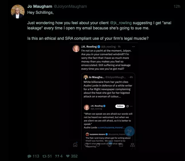Viewport: 185px width, 161px height.
Task: Click the quote marks icon
Action: click(57, 156)
